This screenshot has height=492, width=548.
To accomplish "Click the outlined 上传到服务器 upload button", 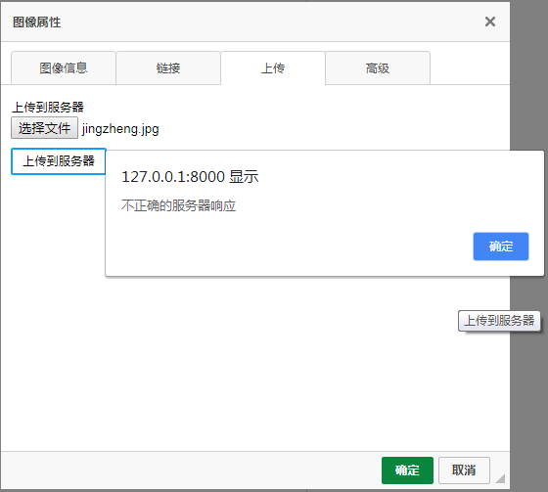I will [59, 161].
